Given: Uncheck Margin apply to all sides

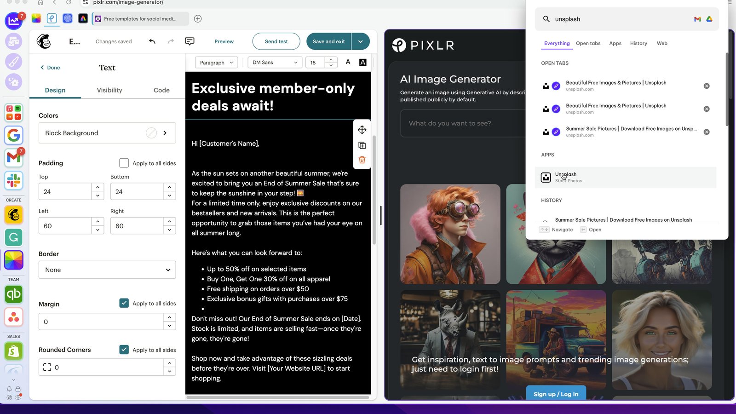Looking at the screenshot, I should (x=124, y=303).
